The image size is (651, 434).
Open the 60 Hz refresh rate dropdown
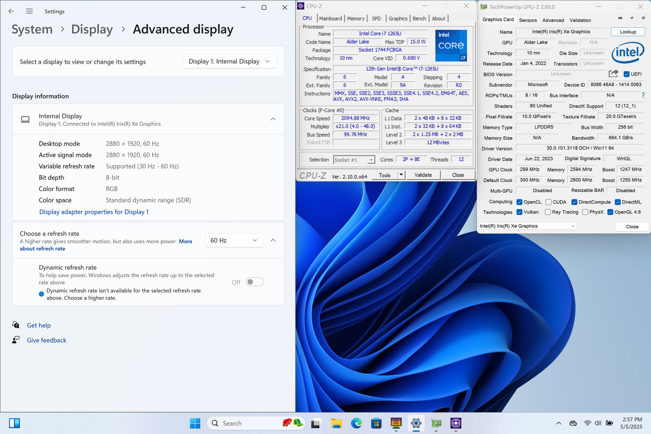(234, 240)
